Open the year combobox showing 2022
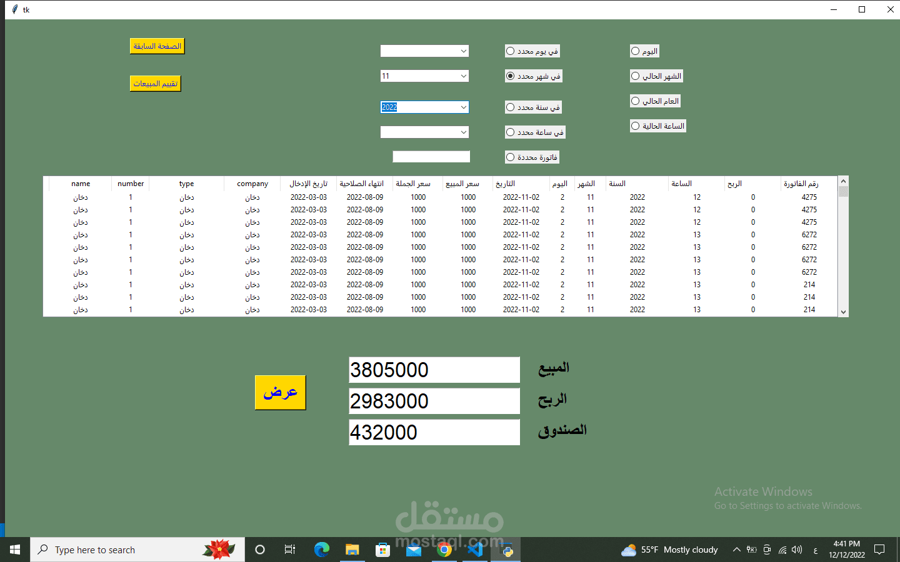Screen dimensions: 900x562 pos(424,107)
